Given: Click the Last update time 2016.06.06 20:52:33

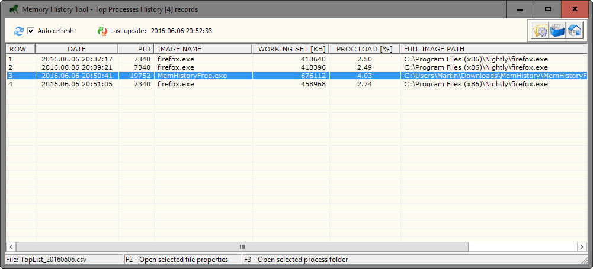Looking at the screenshot, I should pos(181,31).
